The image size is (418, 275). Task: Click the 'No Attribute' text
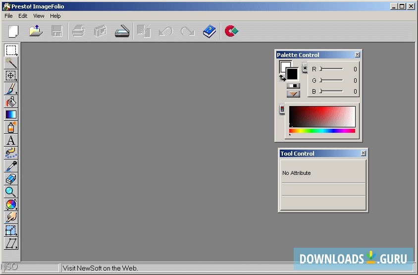[297, 173]
